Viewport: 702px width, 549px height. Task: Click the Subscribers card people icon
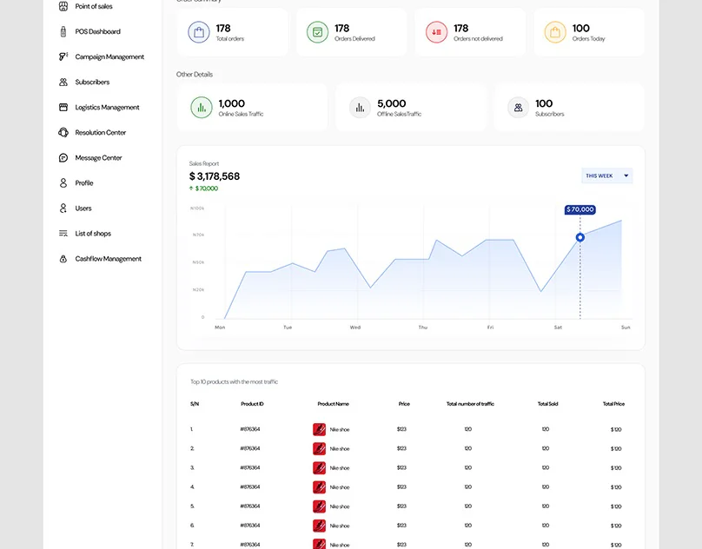pos(519,108)
